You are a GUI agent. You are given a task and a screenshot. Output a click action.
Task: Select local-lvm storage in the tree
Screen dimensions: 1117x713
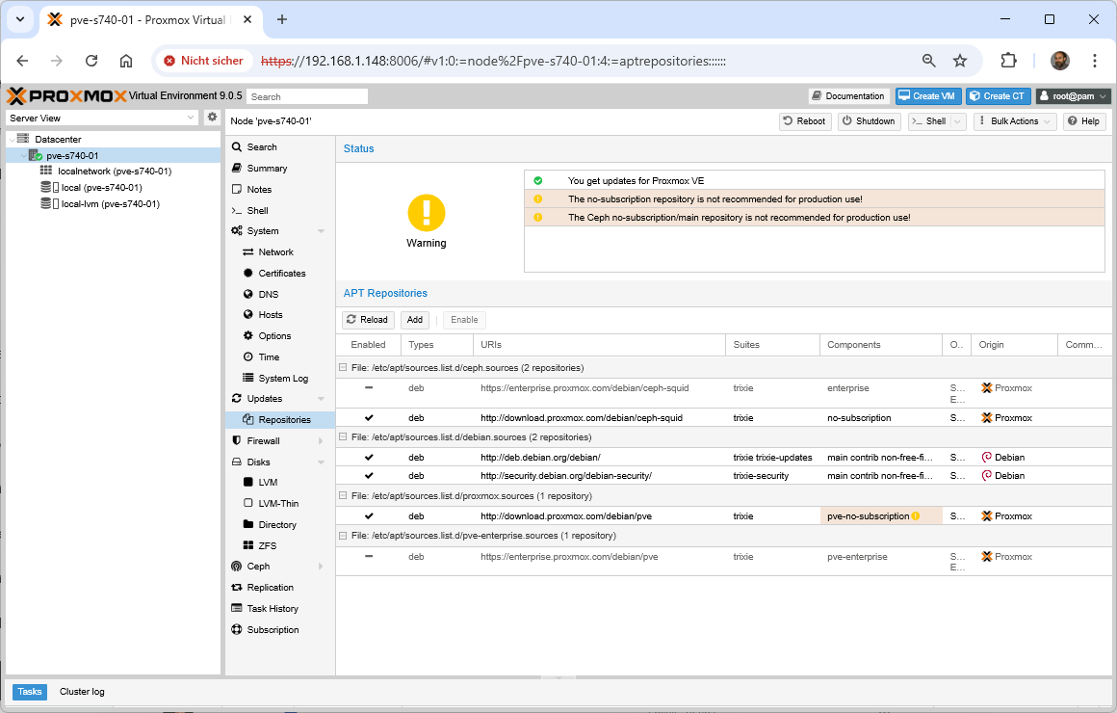click(x=110, y=204)
